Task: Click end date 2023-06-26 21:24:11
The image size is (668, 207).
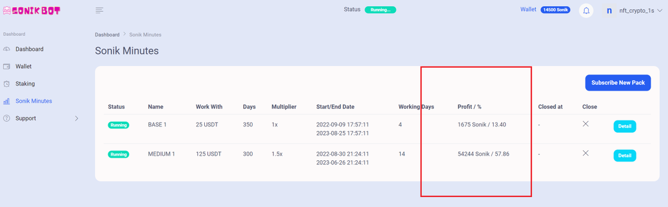Action: coord(342,163)
